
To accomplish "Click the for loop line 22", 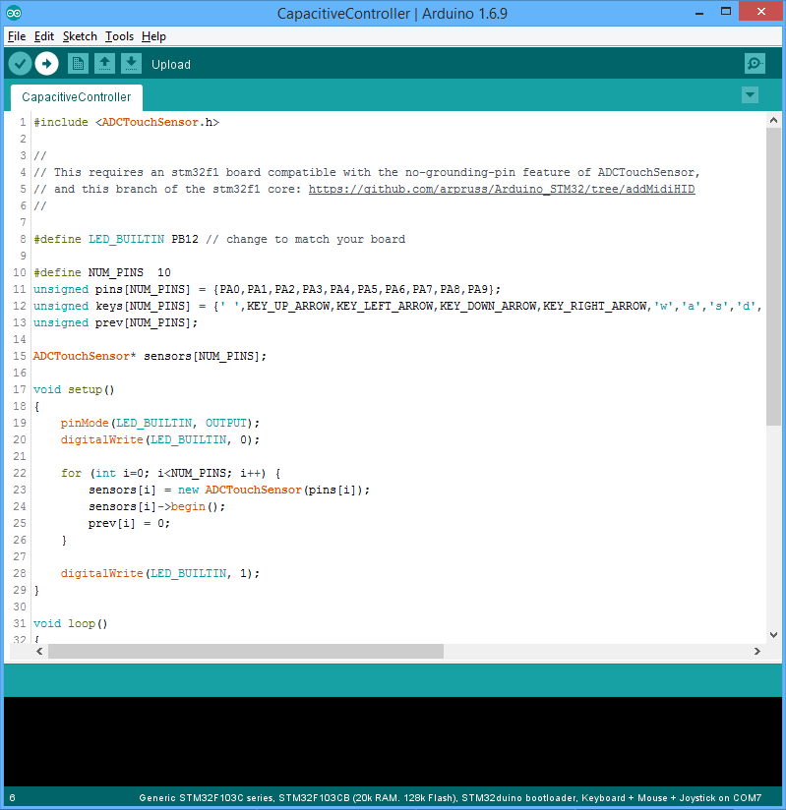I will pyautogui.click(x=170, y=473).
